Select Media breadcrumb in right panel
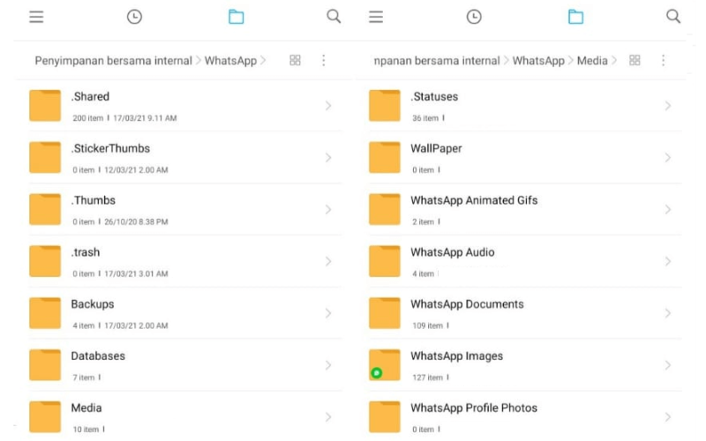 tap(592, 61)
